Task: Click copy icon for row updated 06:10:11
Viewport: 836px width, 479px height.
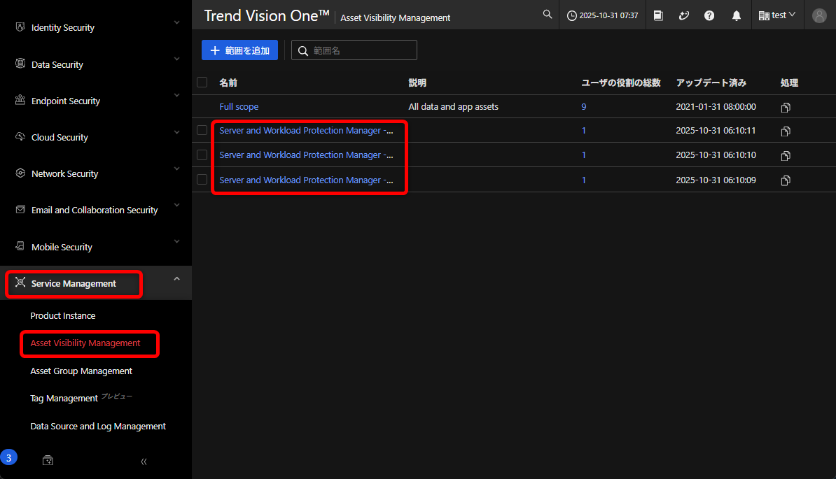Action: pyautogui.click(x=786, y=131)
